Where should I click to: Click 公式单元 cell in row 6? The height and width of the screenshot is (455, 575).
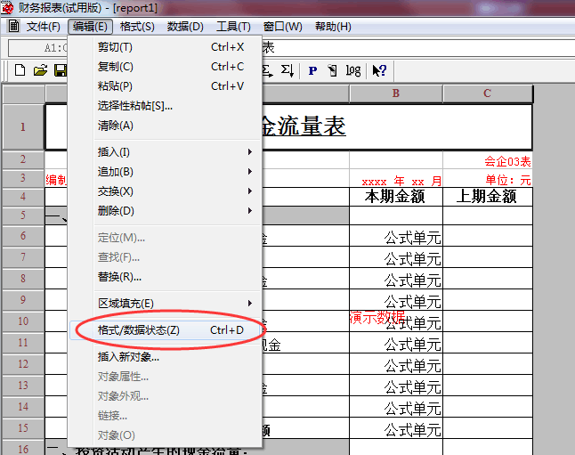(396, 236)
